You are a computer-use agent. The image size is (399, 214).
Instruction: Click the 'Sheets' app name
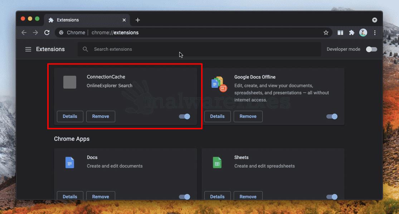tap(241, 157)
